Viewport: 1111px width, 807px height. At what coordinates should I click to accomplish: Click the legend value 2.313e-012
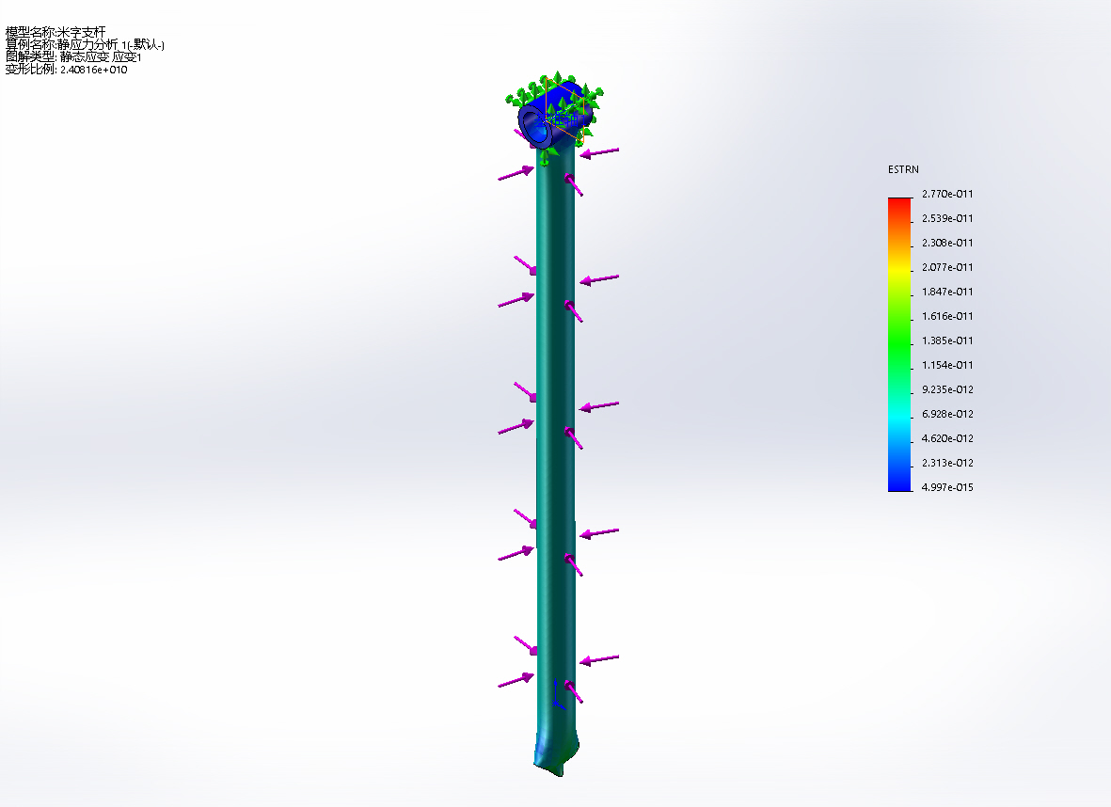coord(947,463)
